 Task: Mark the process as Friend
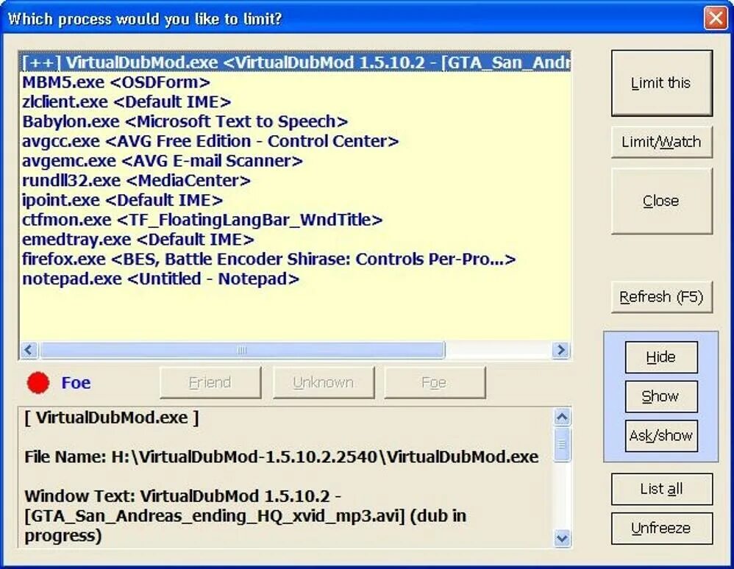pyautogui.click(x=210, y=383)
